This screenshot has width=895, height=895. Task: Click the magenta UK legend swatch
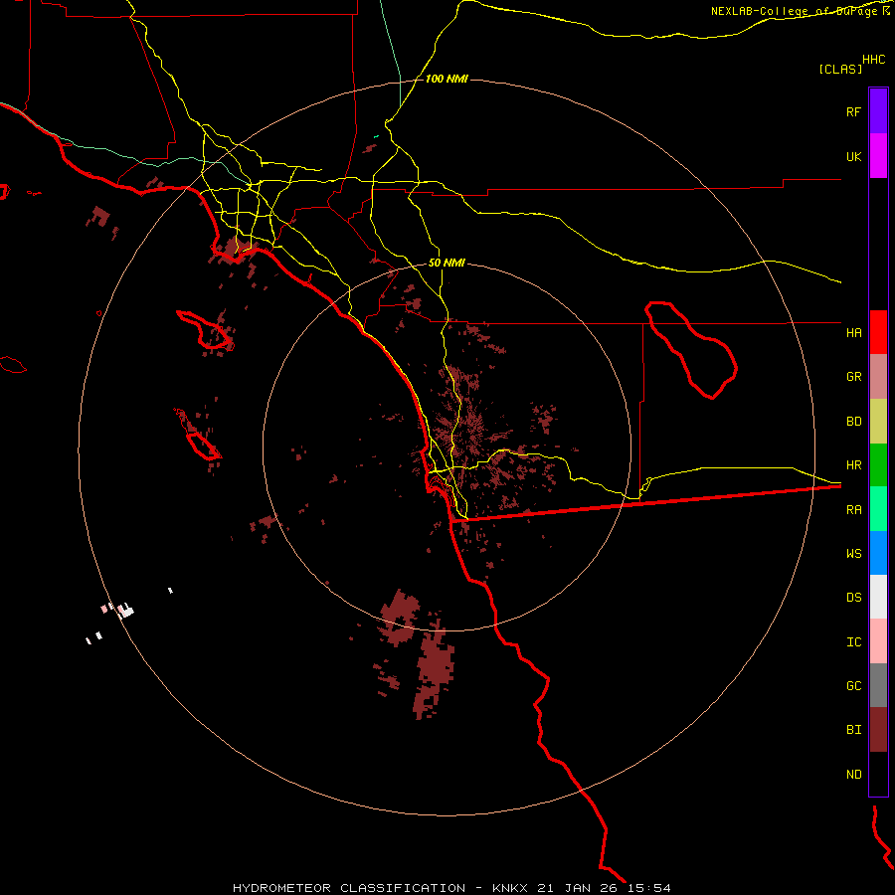(878, 156)
